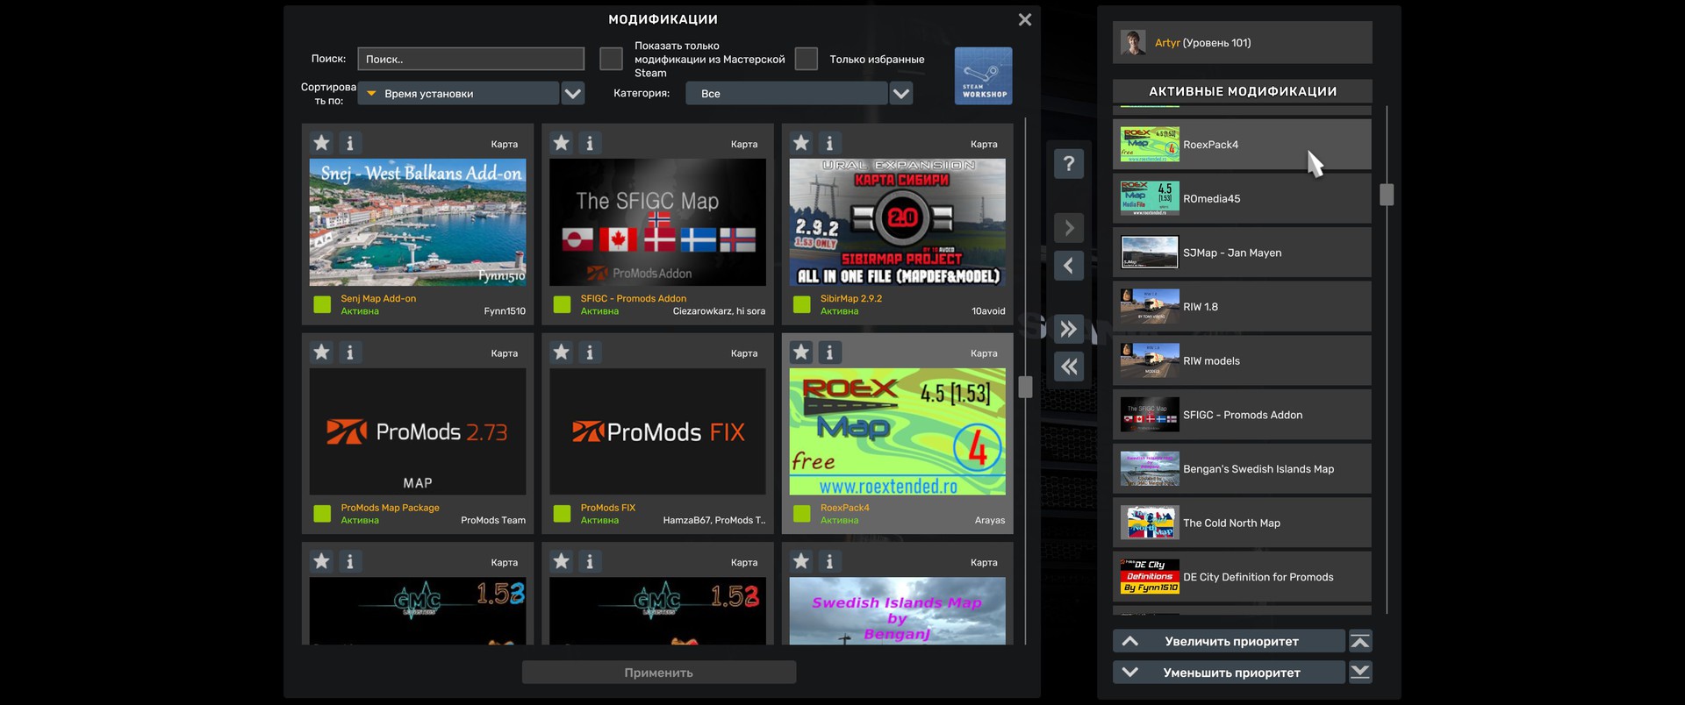Viewport: 1685px width, 705px height.
Task: Select DE City Definition for Promods
Action: click(x=1242, y=577)
